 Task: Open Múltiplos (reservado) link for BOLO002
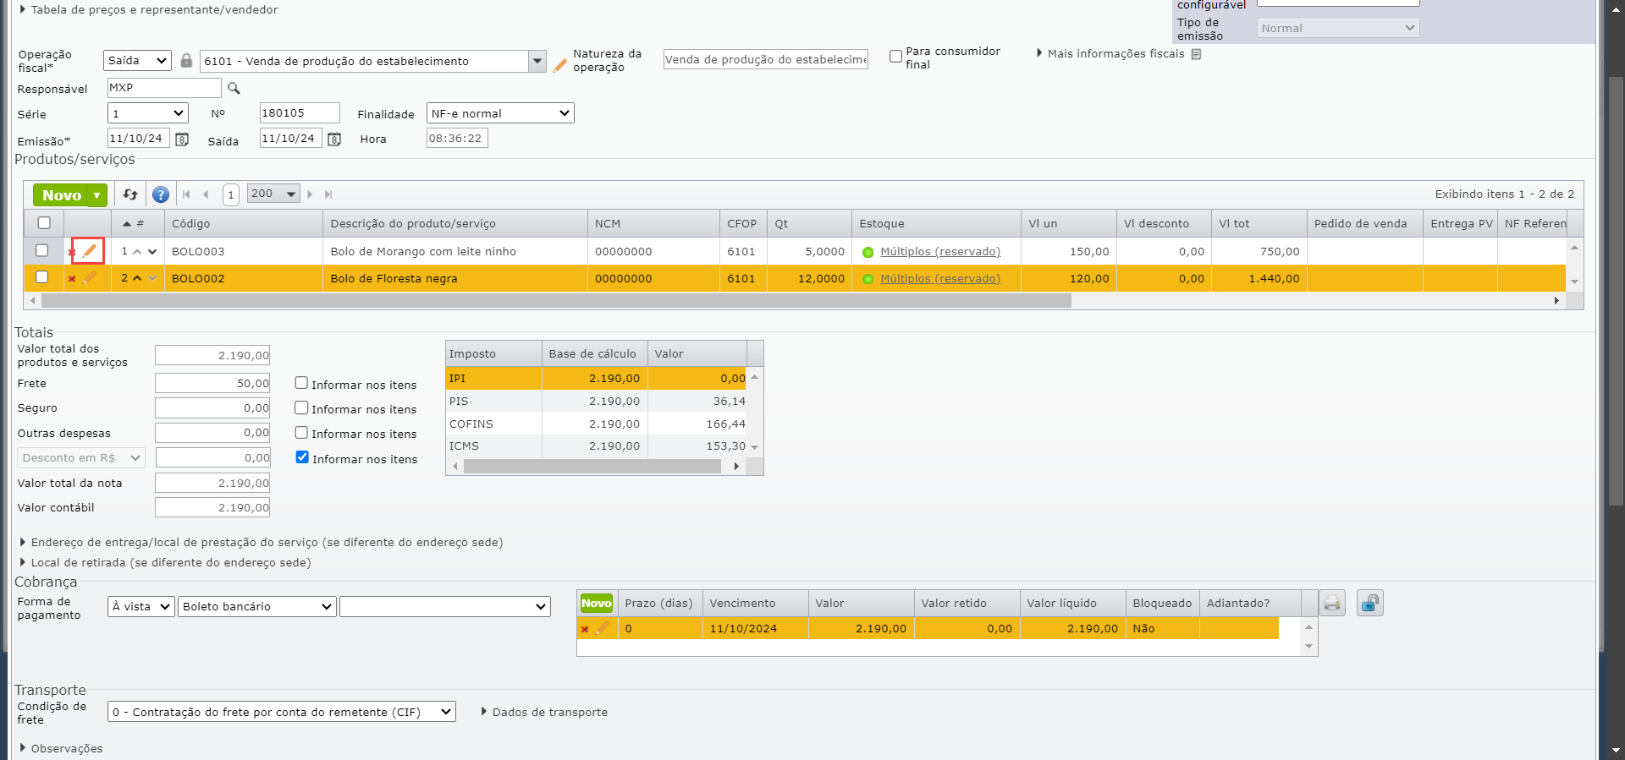click(940, 279)
